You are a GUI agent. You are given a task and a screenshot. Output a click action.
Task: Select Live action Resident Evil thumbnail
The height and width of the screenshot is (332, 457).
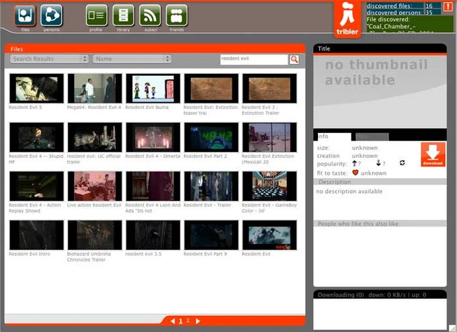(95, 186)
